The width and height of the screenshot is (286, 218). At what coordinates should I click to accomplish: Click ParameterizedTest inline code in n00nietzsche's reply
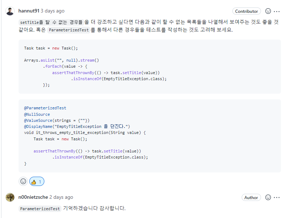(x=40, y=208)
